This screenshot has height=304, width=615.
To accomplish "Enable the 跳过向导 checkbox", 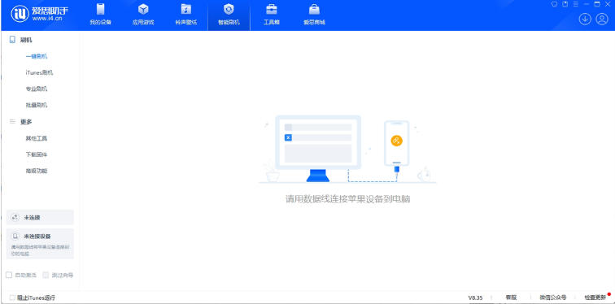I will 46,275.
